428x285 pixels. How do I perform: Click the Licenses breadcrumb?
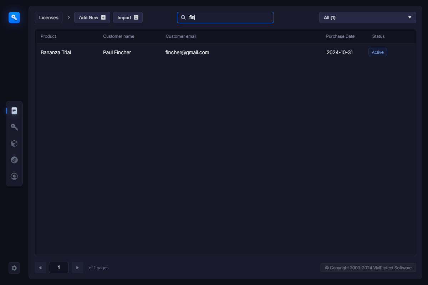49,17
